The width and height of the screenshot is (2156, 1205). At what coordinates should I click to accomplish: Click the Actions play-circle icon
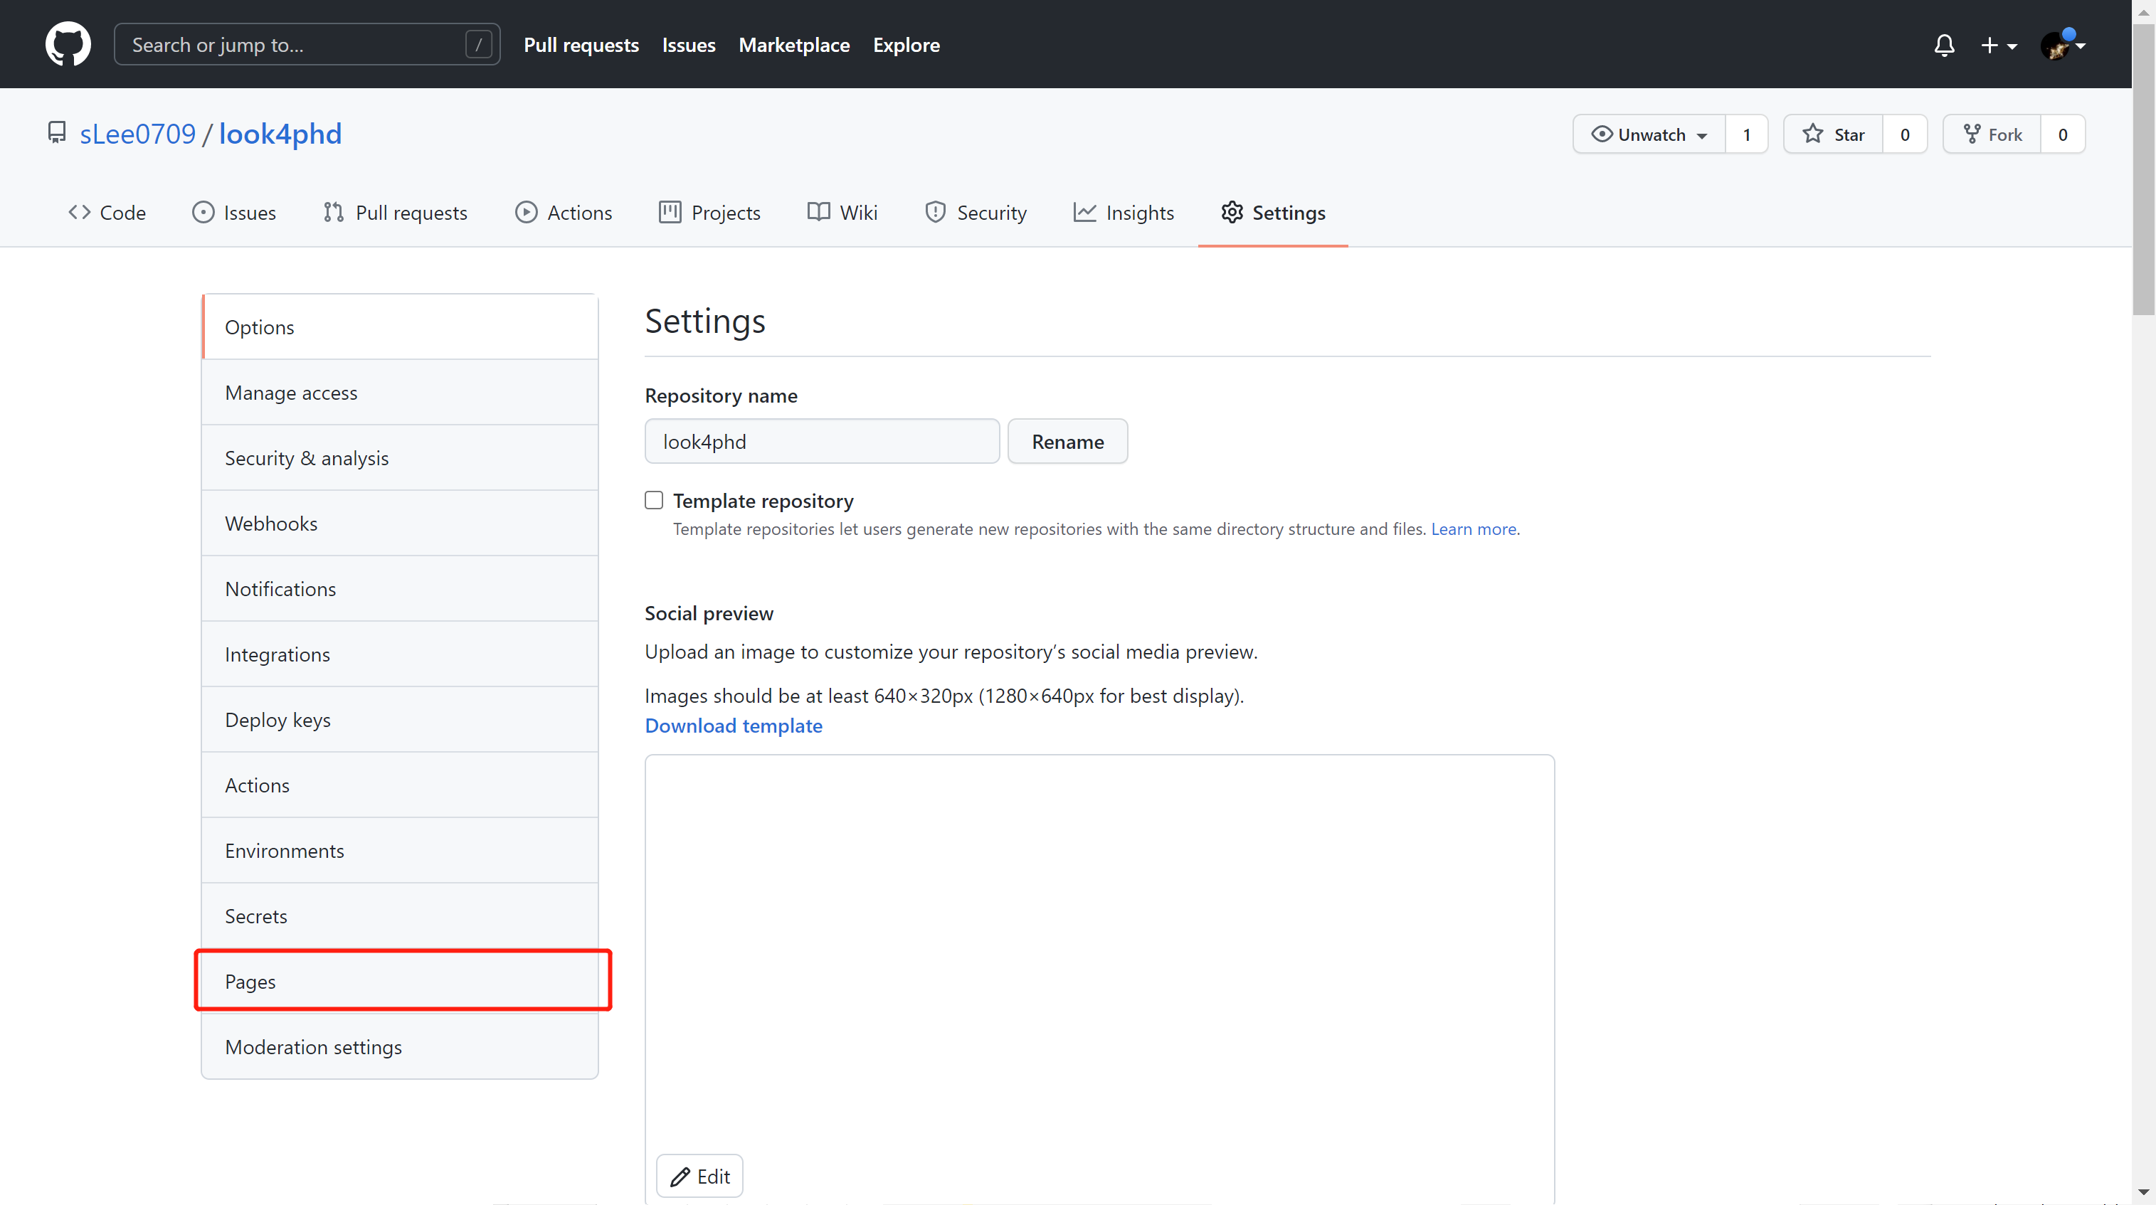[x=527, y=213]
